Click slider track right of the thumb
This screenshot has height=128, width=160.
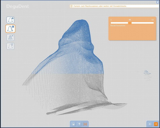(x=142, y=23)
